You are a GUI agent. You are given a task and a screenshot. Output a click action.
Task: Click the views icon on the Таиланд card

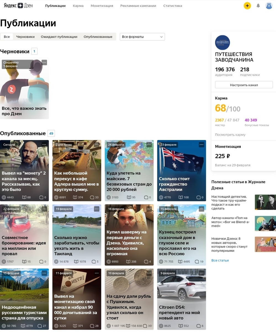56,262
